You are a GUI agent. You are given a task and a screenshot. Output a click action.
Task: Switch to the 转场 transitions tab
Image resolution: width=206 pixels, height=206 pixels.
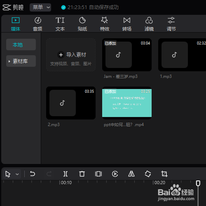[x=127, y=24]
